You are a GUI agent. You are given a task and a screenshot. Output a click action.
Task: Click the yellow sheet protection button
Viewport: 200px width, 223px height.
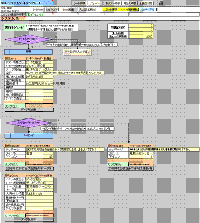[120, 9]
